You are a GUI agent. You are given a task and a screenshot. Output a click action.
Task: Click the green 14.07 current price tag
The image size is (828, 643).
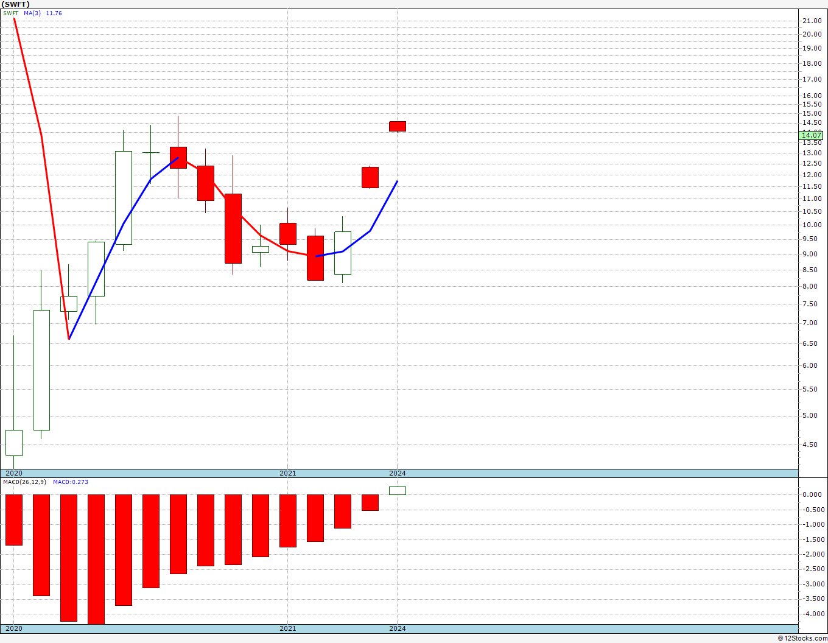812,135
